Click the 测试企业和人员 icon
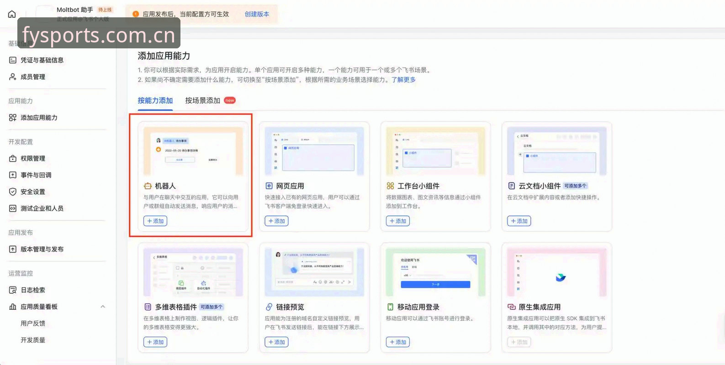 (x=13, y=209)
